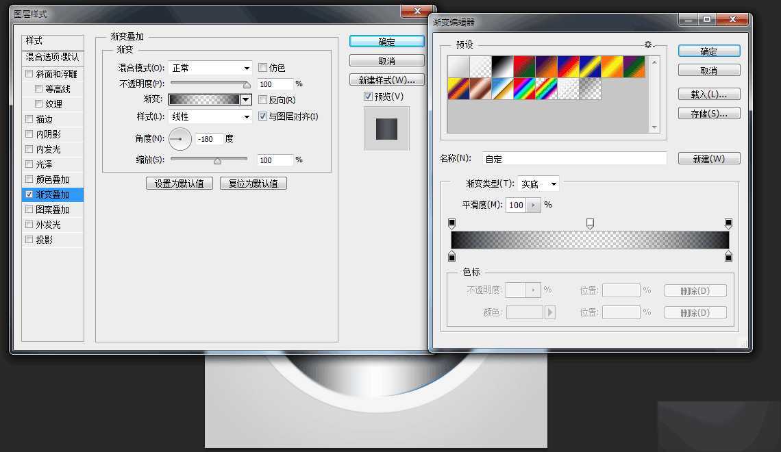Click the 新建样式(W) button

click(x=386, y=79)
